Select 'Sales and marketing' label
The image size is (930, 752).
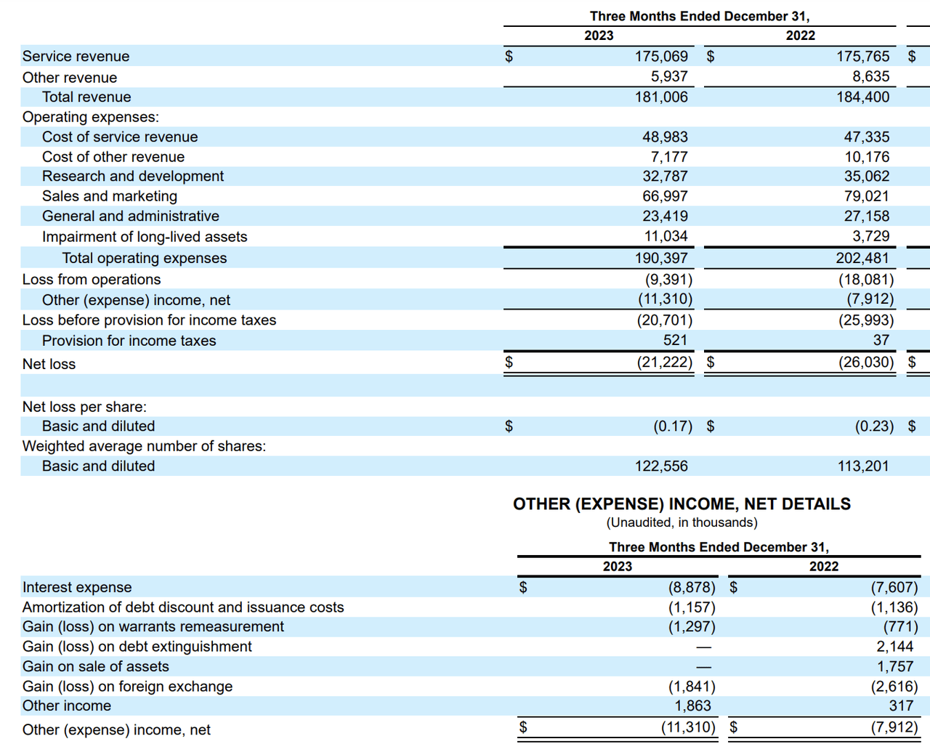[110, 195]
